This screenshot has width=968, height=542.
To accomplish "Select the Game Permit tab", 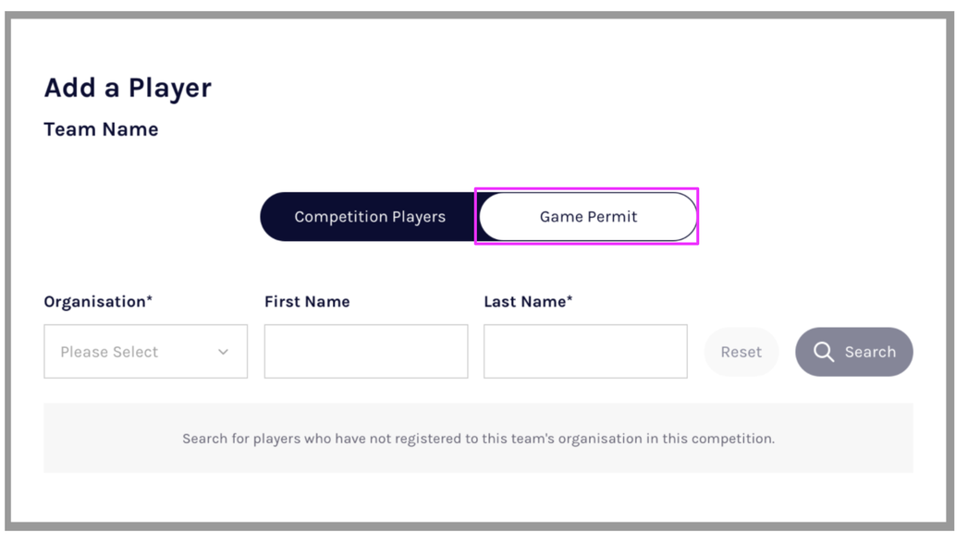I will click(588, 217).
